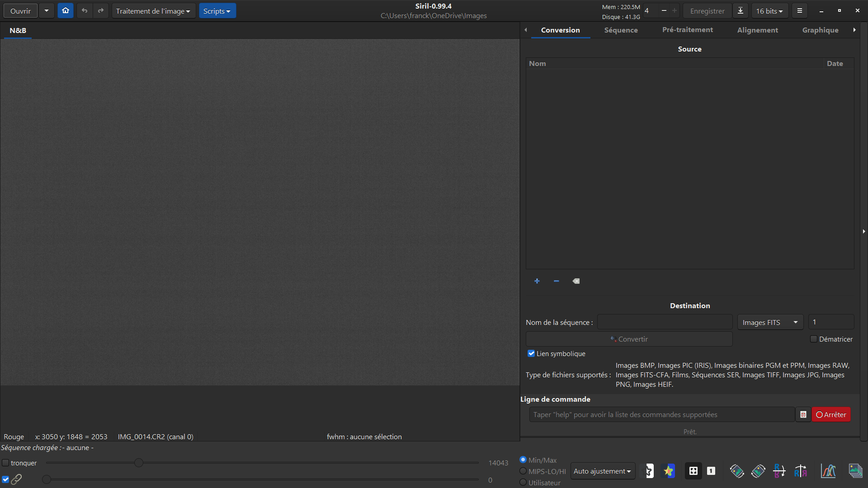Uncheck Lien symbolique option
The image size is (868, 488).
click(x=531, y=354)
